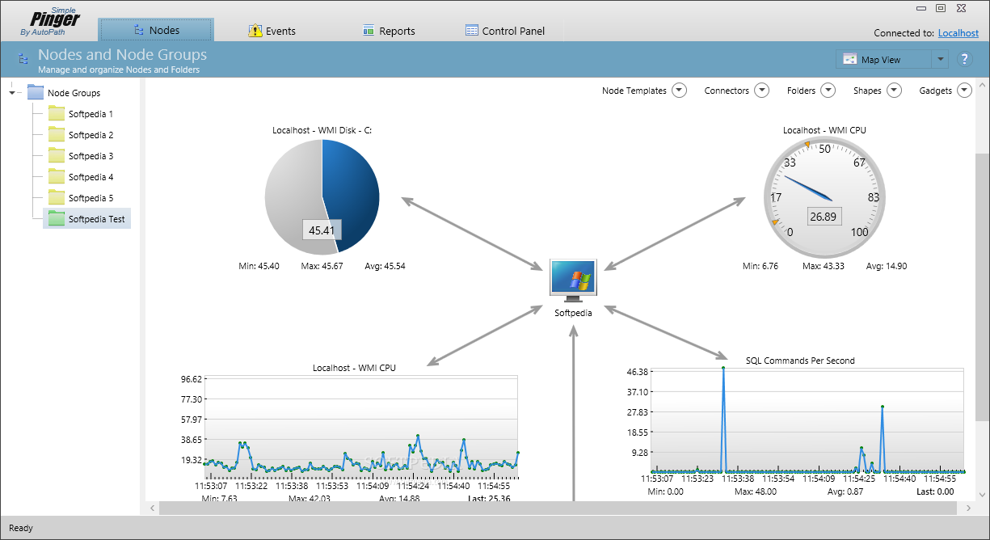Click the 'Min: 6.76' gauge statistic

(x=760, y=266)
